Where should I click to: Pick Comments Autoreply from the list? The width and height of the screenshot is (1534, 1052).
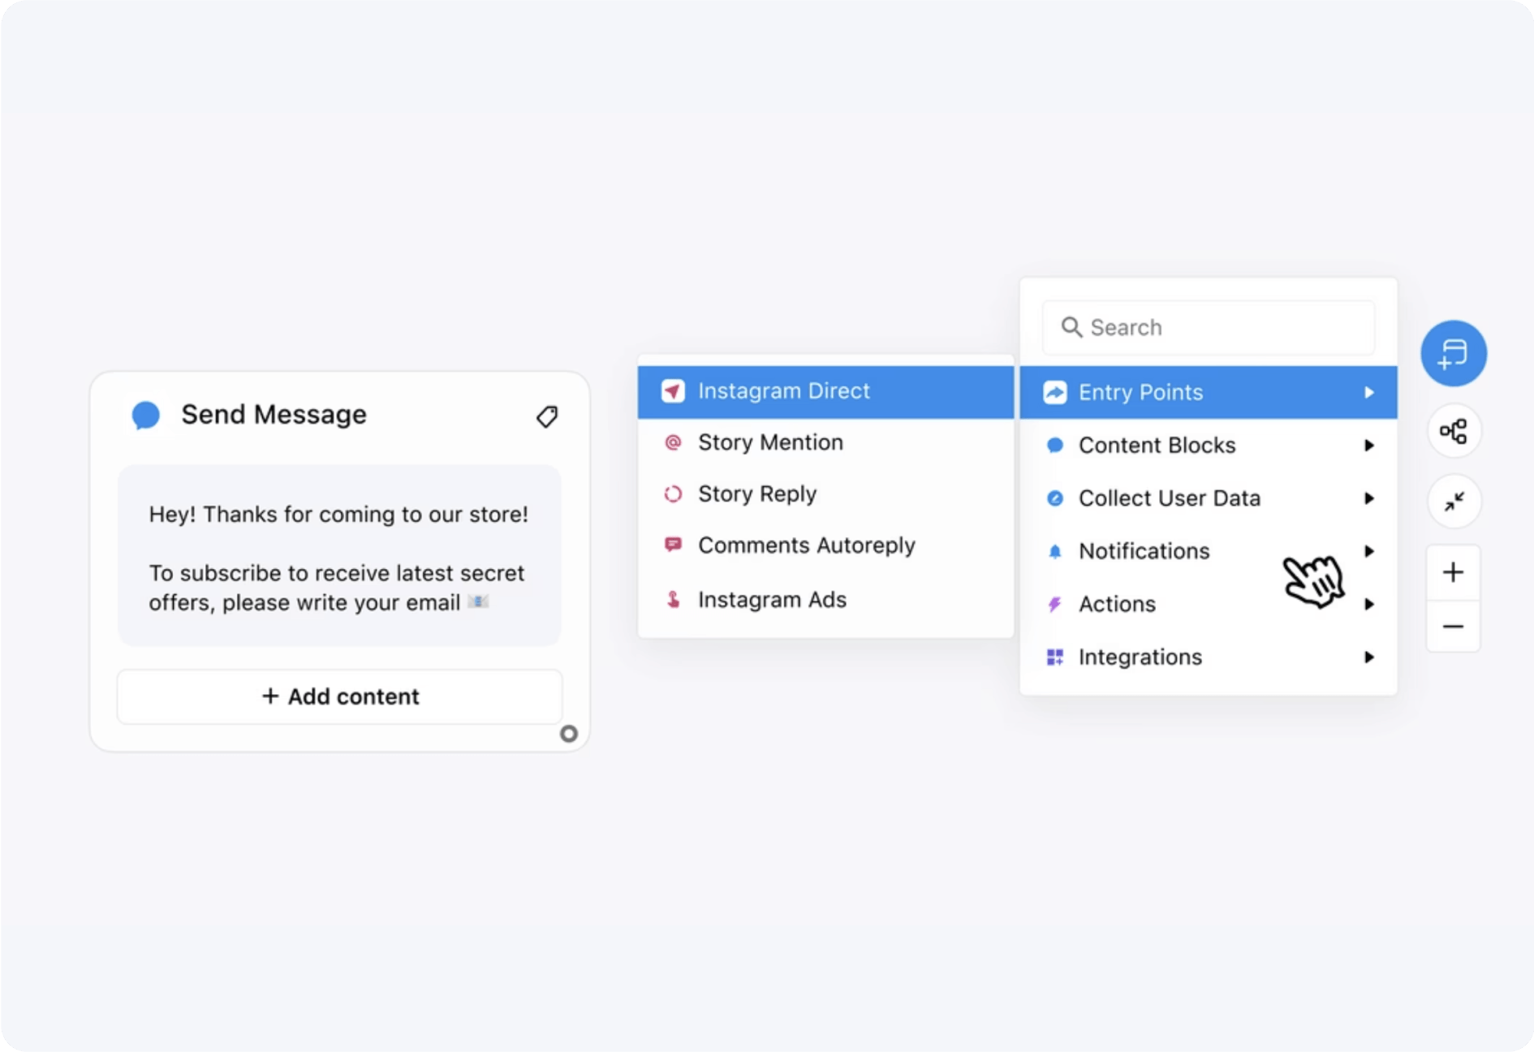806,545
